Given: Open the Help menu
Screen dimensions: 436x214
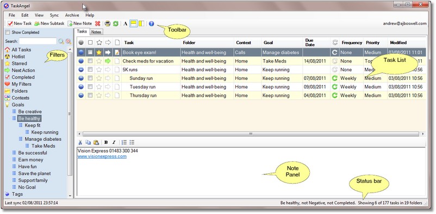Looking at the screenshot, I should pyautogui.click(x=90, y=15).
